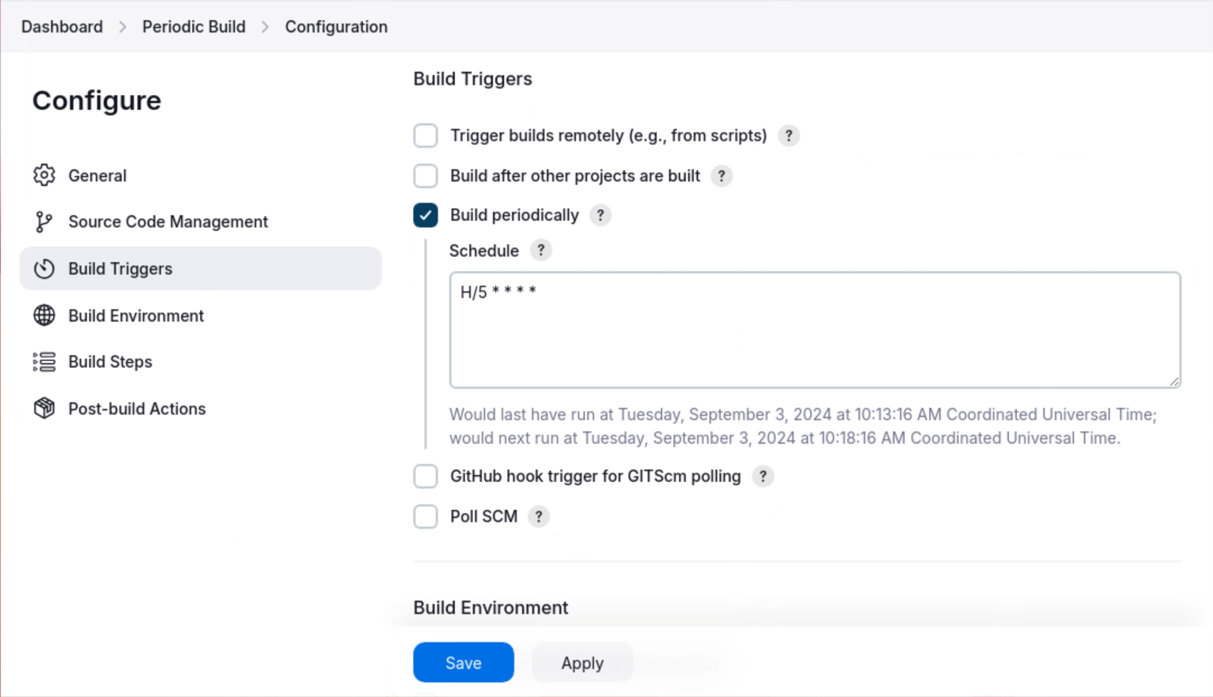Go to Post-build Actions section
This screenshot has height=697, width=1213.
137,408
